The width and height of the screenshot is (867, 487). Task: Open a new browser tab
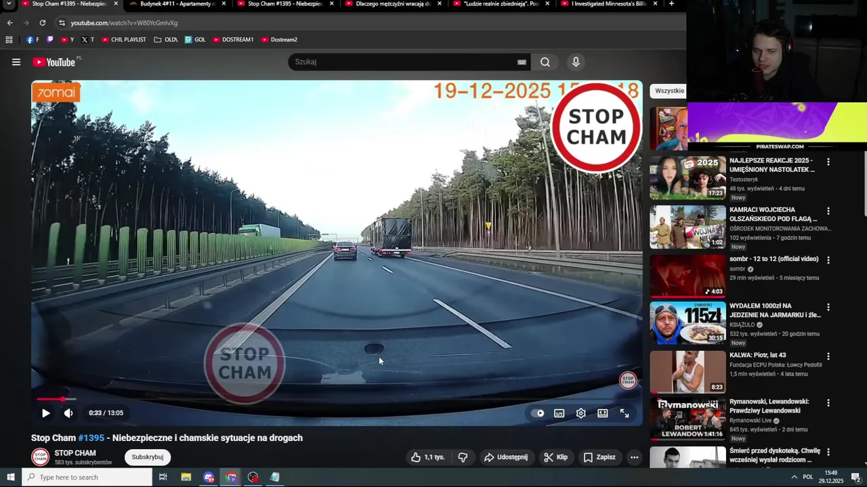671,4
